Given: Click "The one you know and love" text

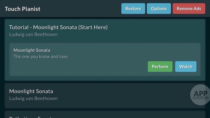Looking at the screenshot, I should point(41,57).
